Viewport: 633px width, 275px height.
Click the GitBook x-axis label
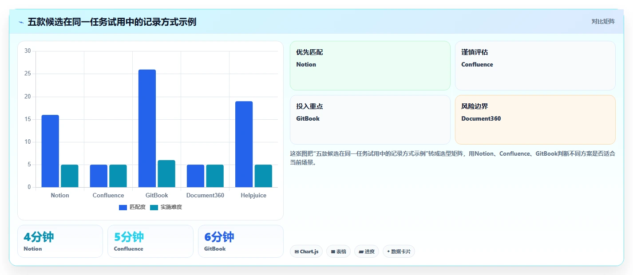pyautogui.click(x=157, y=195)
